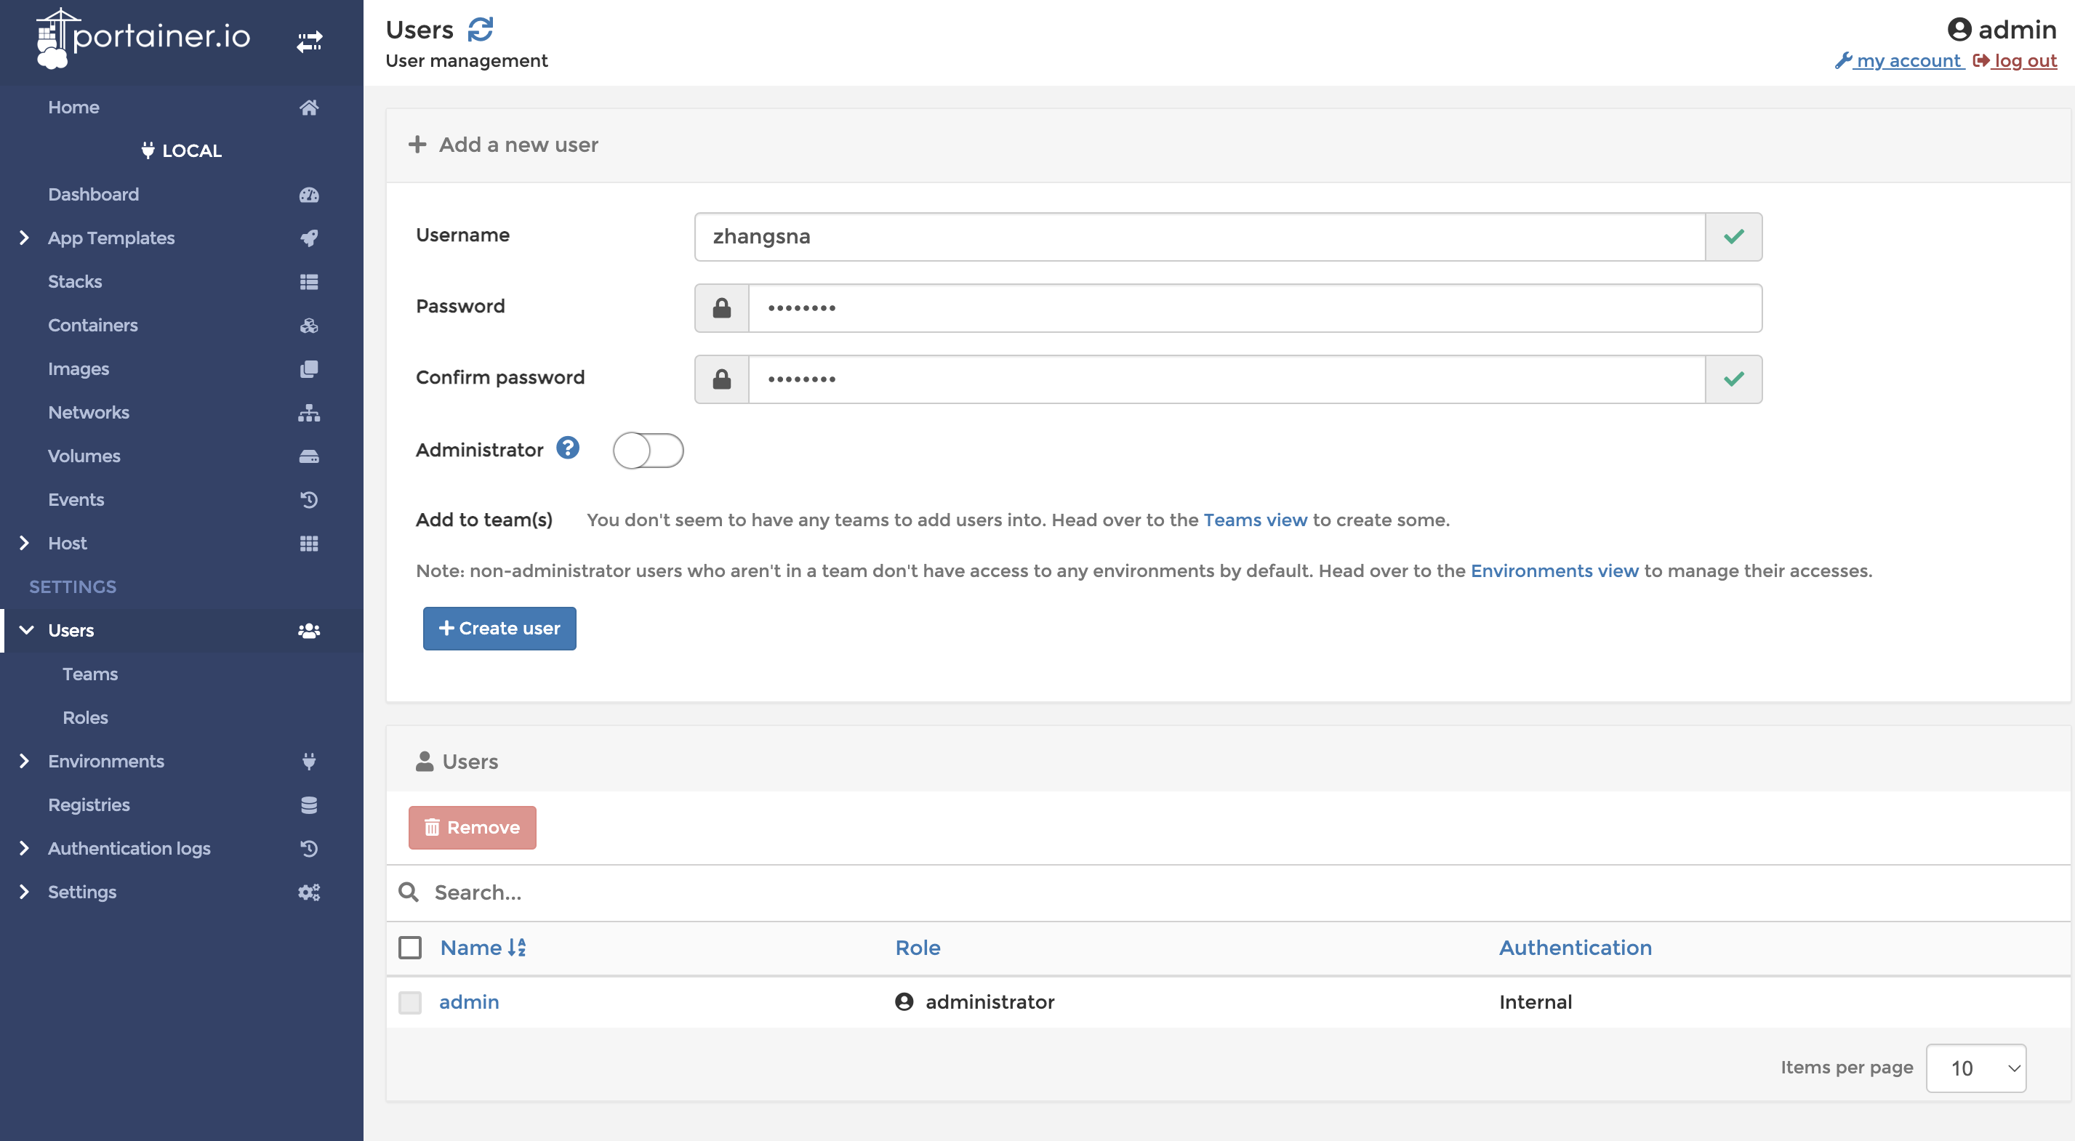Open Events in sidebar
2075x1141 pixels.
76,499
